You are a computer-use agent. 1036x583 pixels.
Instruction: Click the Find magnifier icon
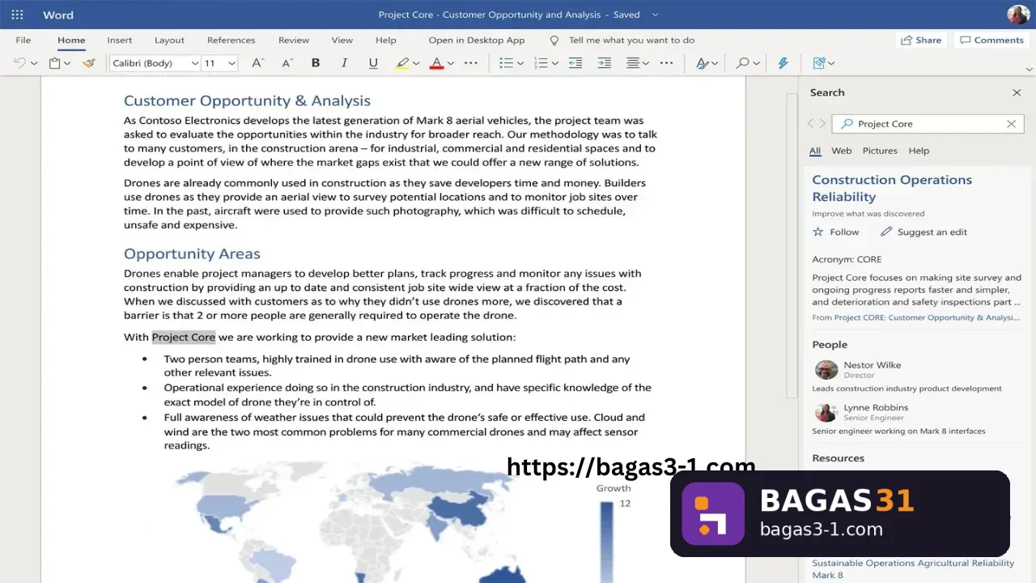pos(743,63)
